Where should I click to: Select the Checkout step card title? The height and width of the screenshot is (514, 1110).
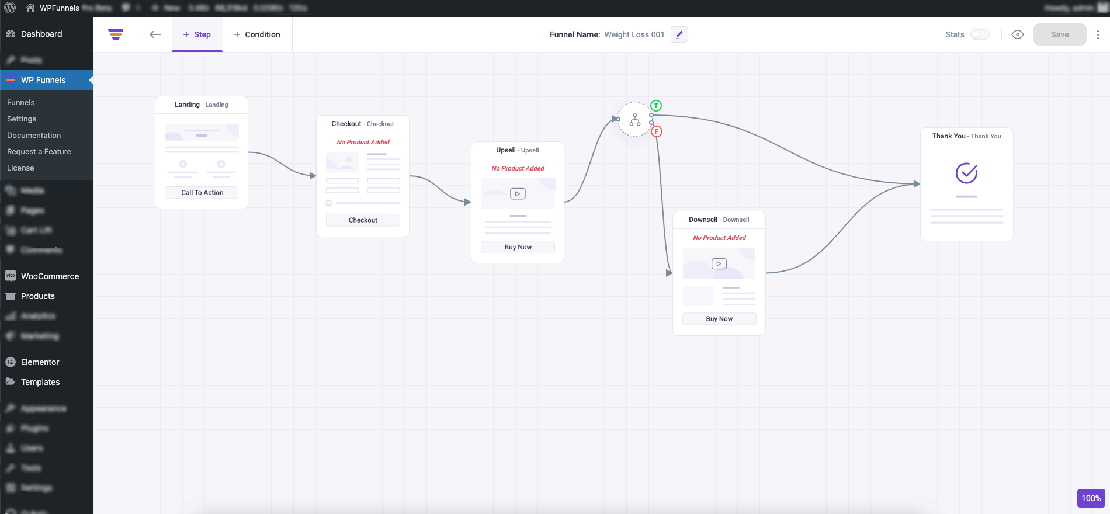tap(363, 124)
